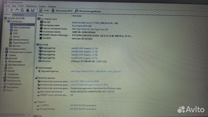Screen dimensions: 208x117
Task: Expand the DirectX tree node
Action: pyautogui.click(x=2, y=71)
